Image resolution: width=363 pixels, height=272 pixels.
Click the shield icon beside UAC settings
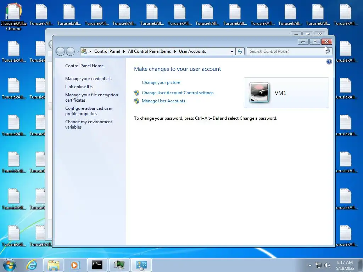pyautogui.click(x=137, y=93)
